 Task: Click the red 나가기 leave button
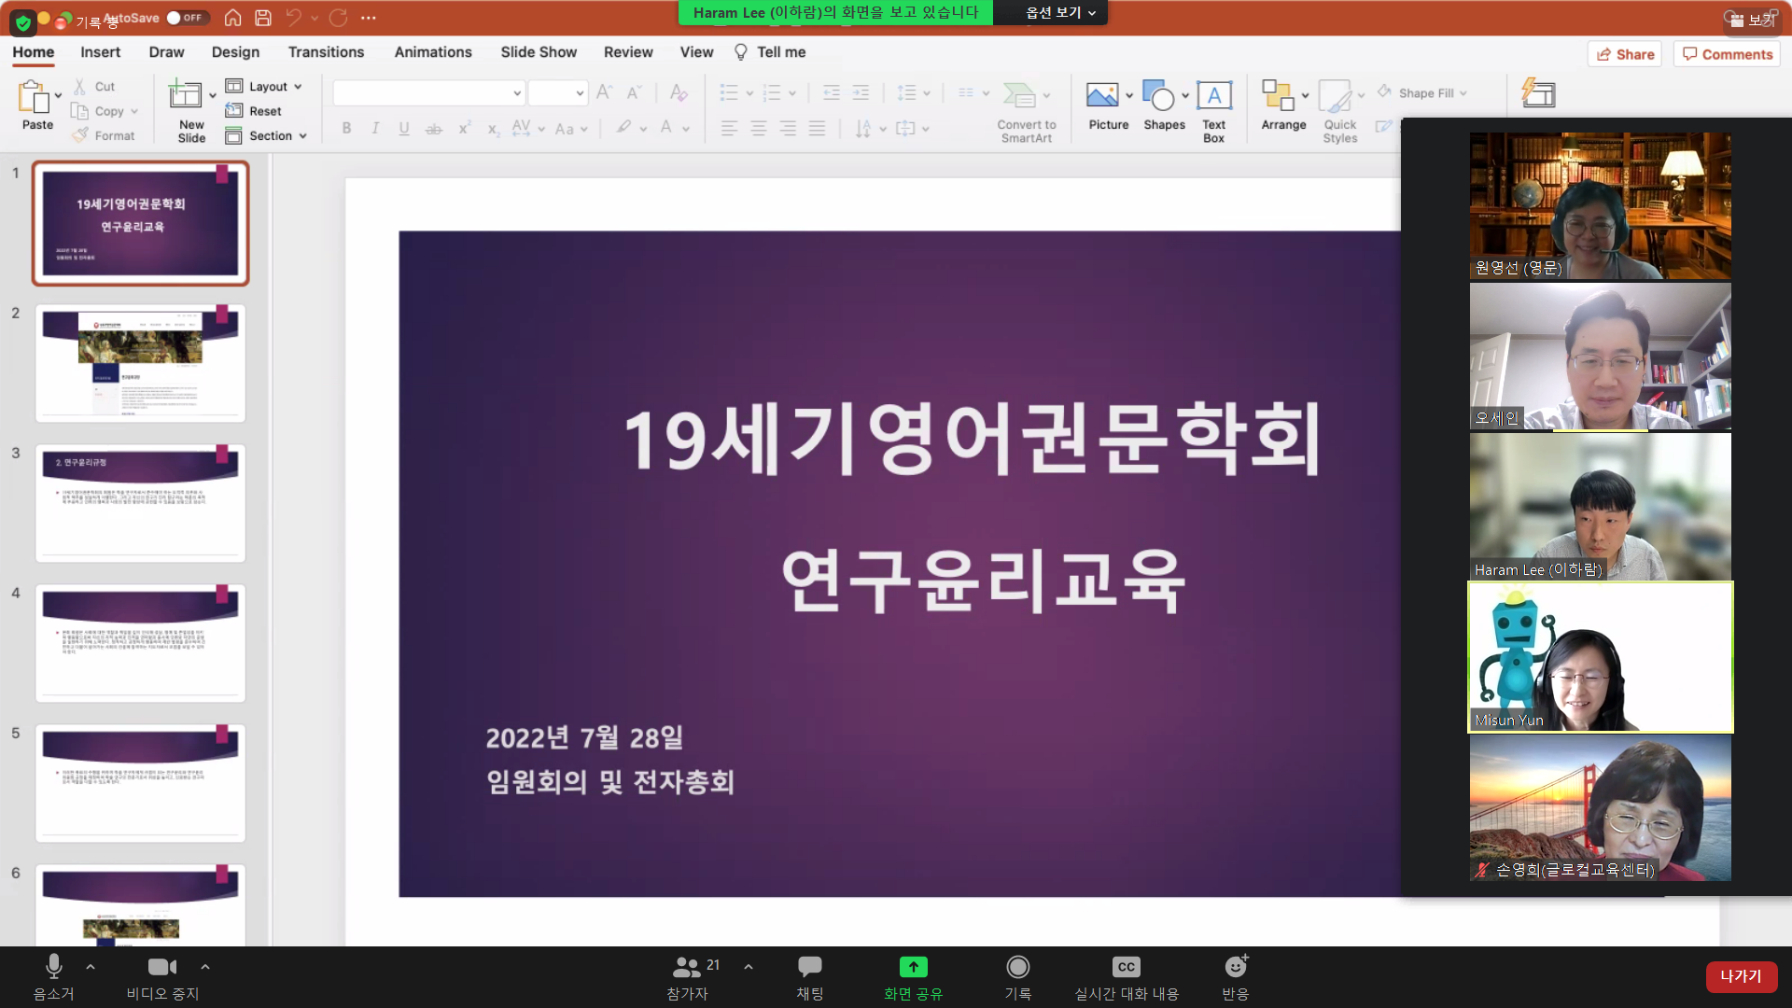tap(1741, 976)
